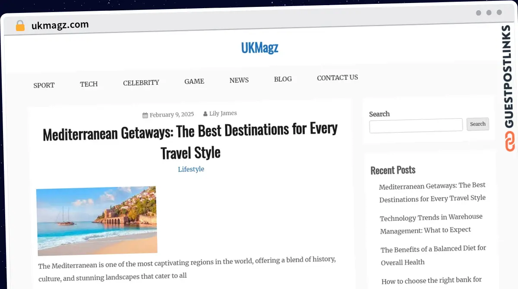Select the CELEBRITY menu item
The width and height of the screenshot is (518, 289).
(x=141, y=82)
